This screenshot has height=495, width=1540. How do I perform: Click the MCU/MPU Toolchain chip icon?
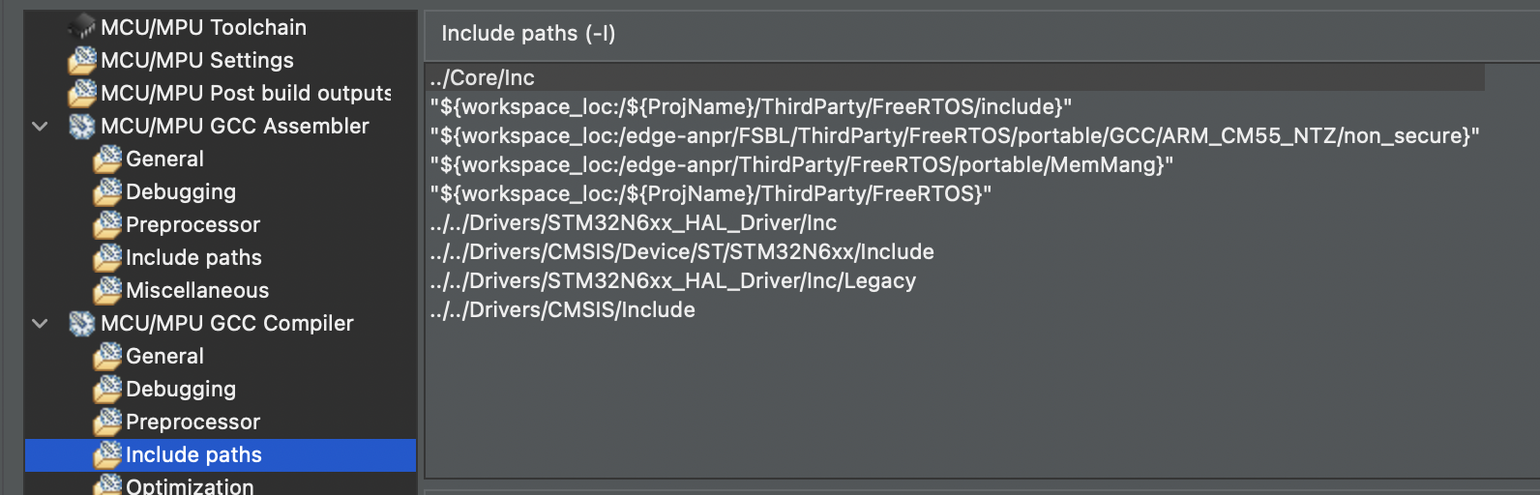pos(82,27)
